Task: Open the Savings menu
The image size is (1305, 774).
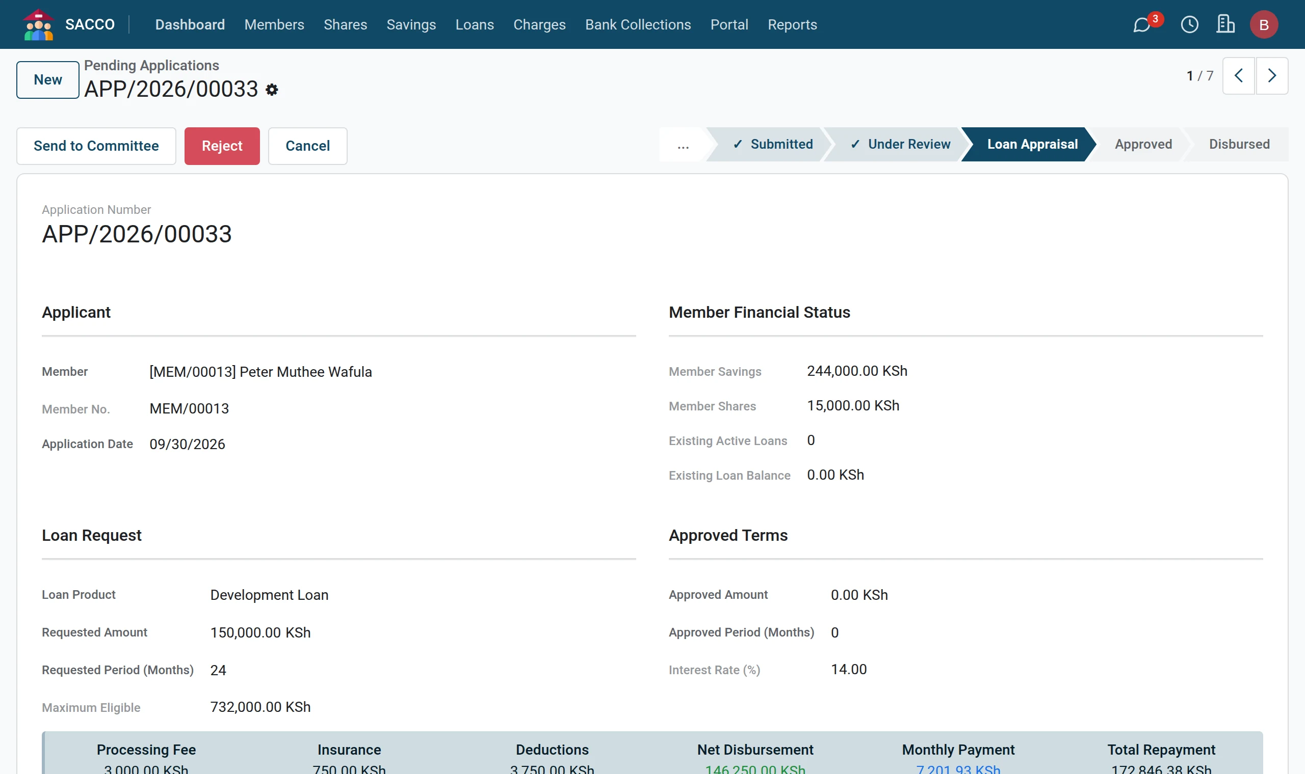Action: click(411, 24)
